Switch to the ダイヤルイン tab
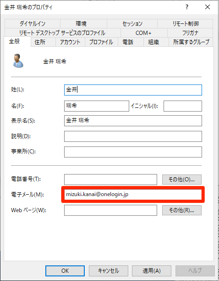This screenshot has width=219, height=281. [33, 23]
